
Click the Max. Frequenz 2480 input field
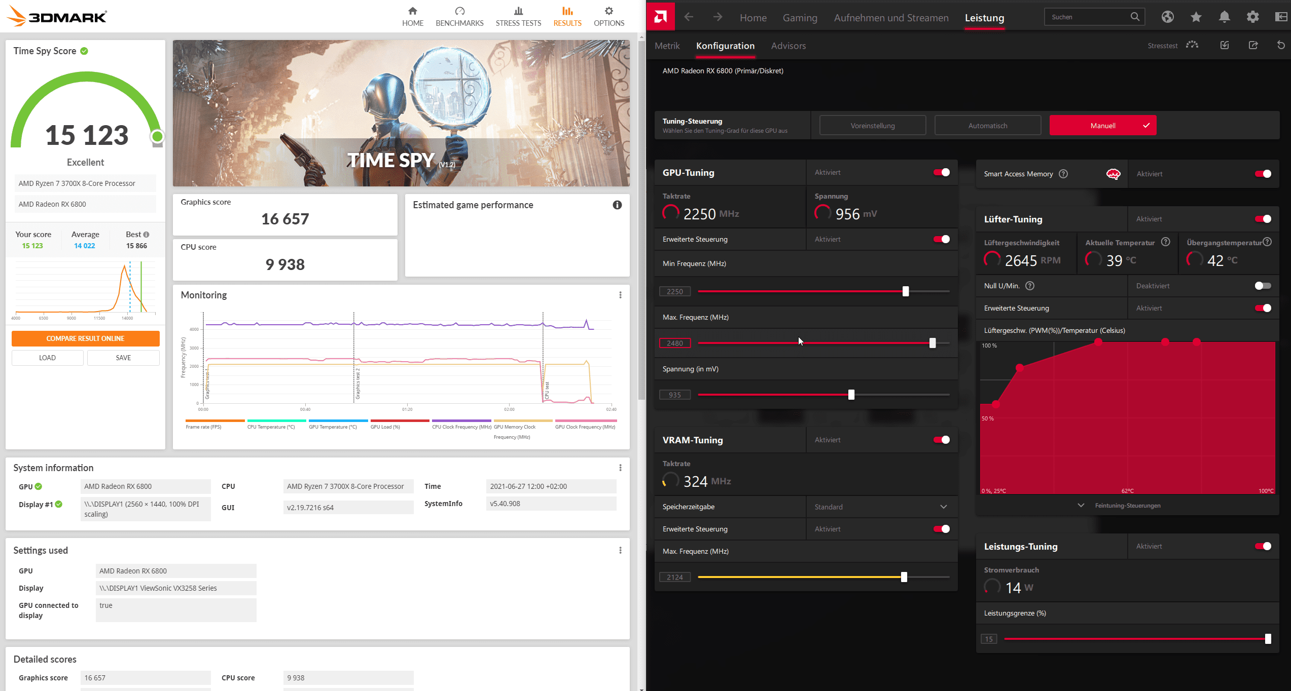coord(675,343)
